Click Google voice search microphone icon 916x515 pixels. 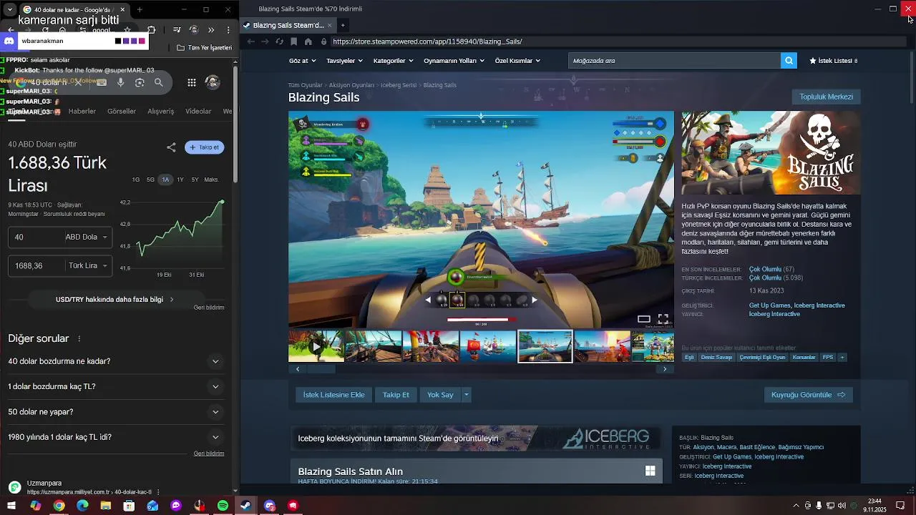120,83
